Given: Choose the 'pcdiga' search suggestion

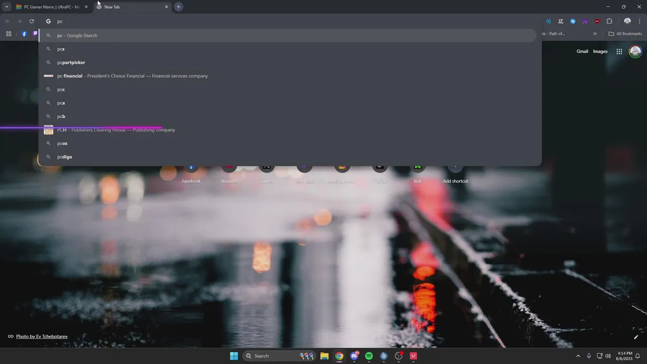Looking at the screenshot, I should [288, 157].
